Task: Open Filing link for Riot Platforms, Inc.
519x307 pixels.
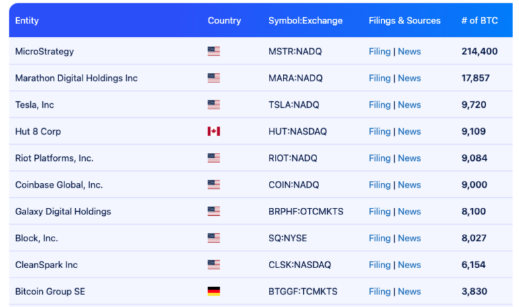Action: (x=380, y=158)
